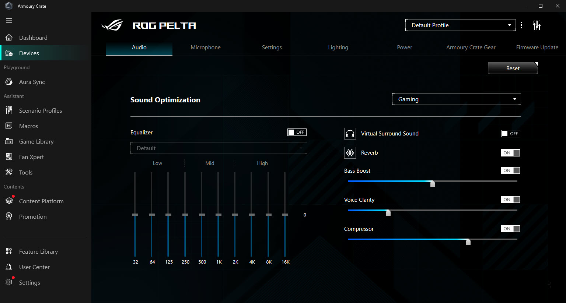Image resolution: width=566 pixels, height=303 pixels.
Task: Click the Bass Boost slider handle
Action: coord(433,183)
